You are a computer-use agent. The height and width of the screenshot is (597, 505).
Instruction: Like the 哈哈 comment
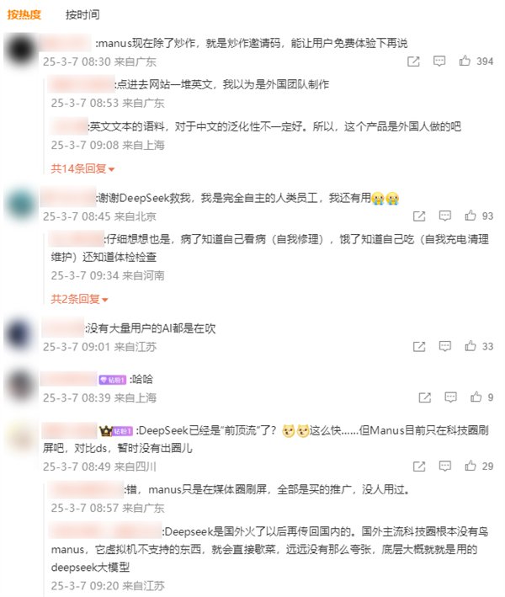coord(476,397)
